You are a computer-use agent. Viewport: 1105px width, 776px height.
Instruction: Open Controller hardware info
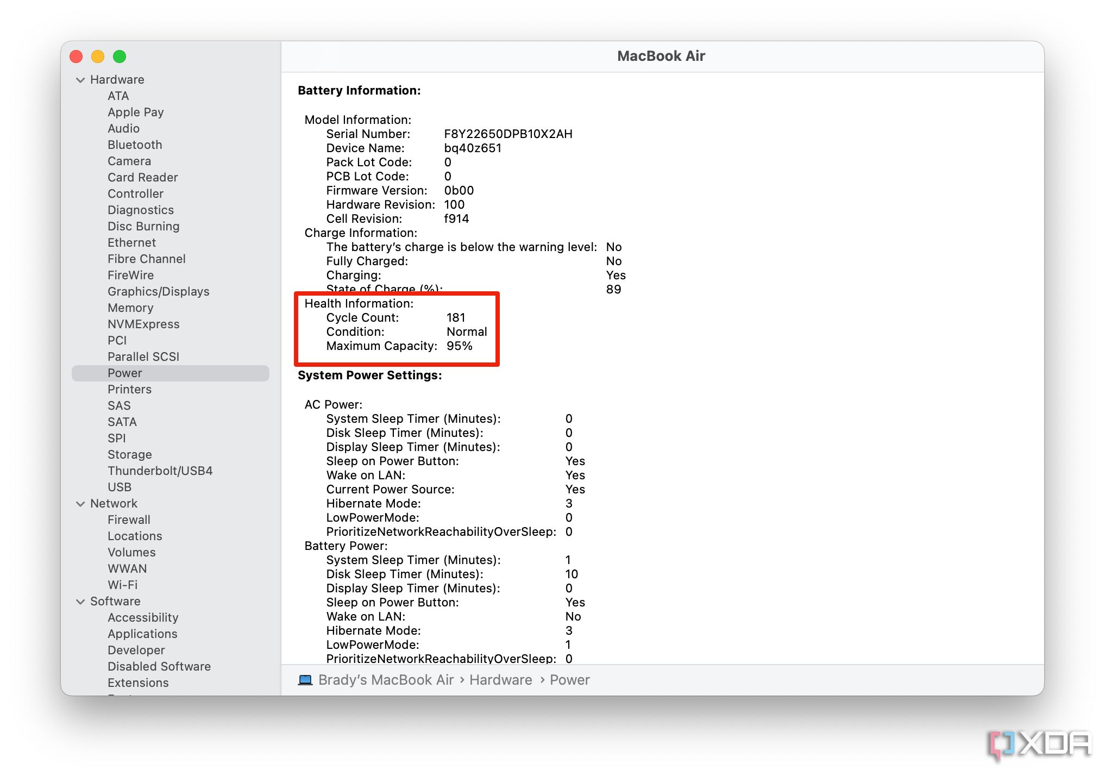135,194
